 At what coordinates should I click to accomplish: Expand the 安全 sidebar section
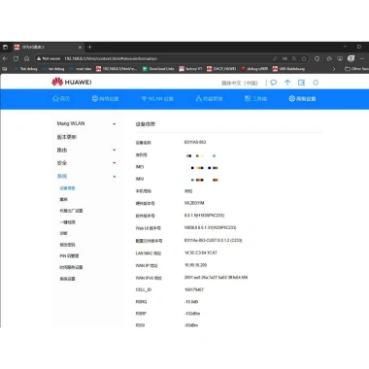86,163
